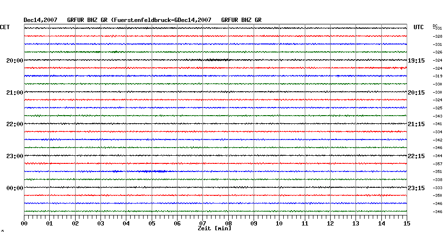Click minute-axis tick label 01
Image resolution: width=445 pixels, height=236 pixels.
[50, 224]
